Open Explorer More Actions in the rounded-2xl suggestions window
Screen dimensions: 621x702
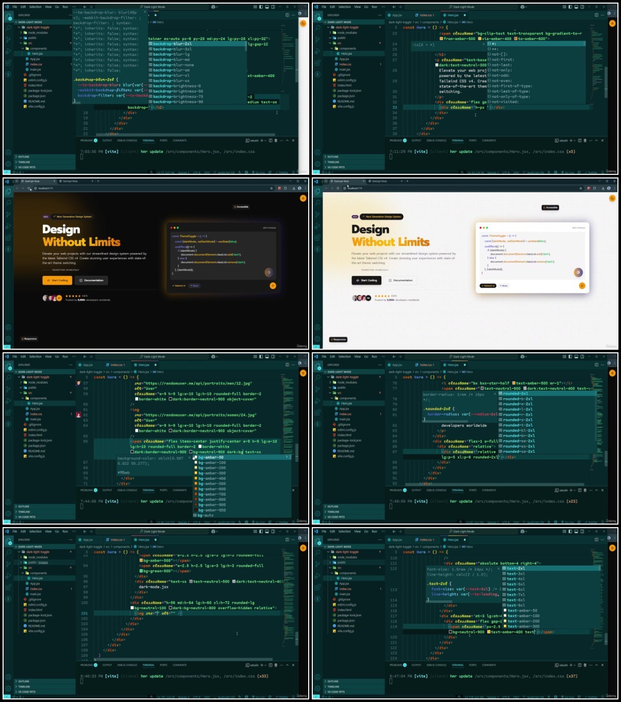tap(381, 365)
